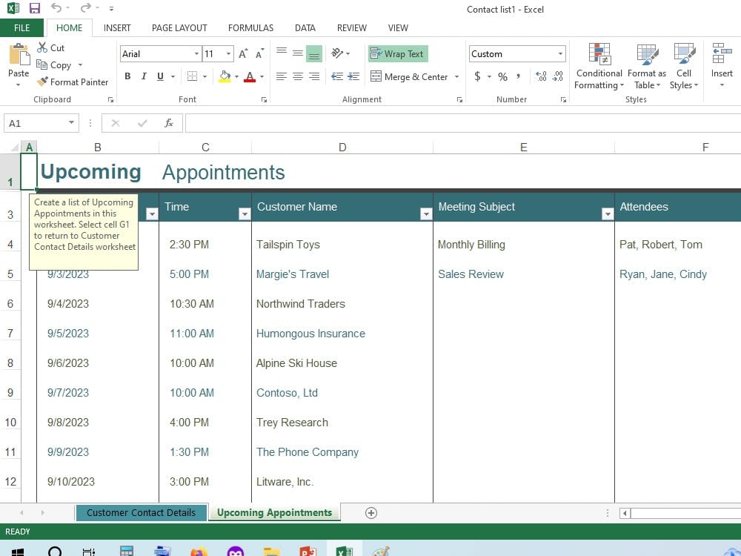This screenshot has width=741, height=556.
Task: Switch to the PAGE LAYOUT tab
Action: click(179, 28)
